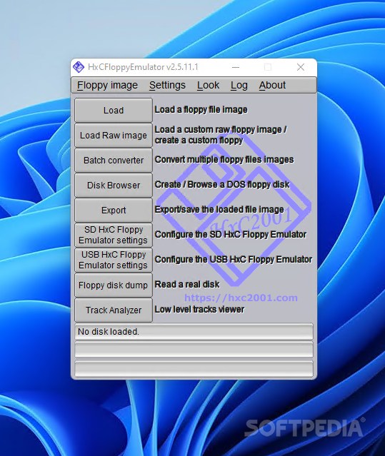Image resolution: width=385 pixels, height=456 pixels.
Task: Open the Settings menu
Action: [167, 85]
